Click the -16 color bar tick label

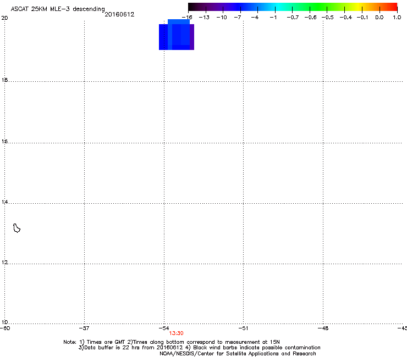tap(187, 18)
